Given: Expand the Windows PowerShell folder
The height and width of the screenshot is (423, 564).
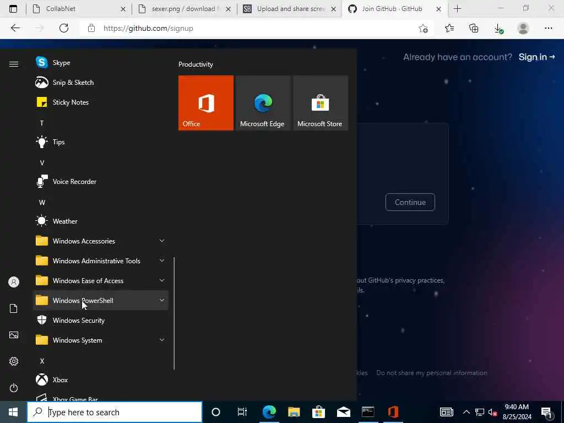Looking at the screenshot, I should coord(100,300).
